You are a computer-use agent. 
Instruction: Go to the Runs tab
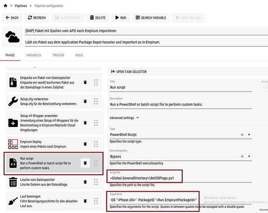coord(79,55)
